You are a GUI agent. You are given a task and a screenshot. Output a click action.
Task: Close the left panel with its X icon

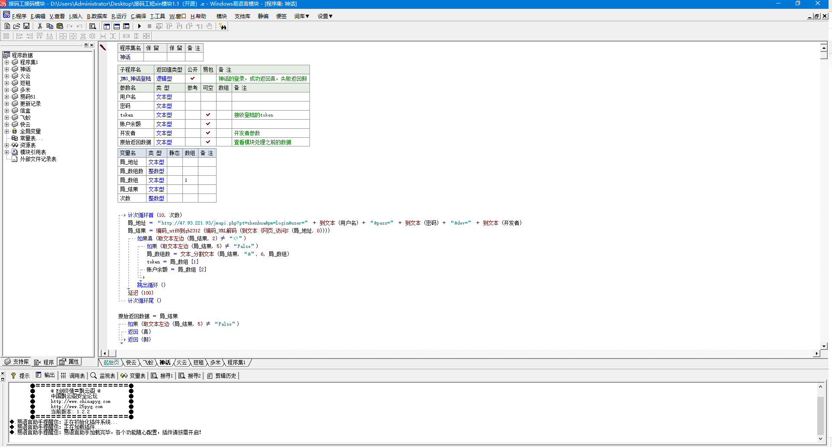click(x=92, y=45)
